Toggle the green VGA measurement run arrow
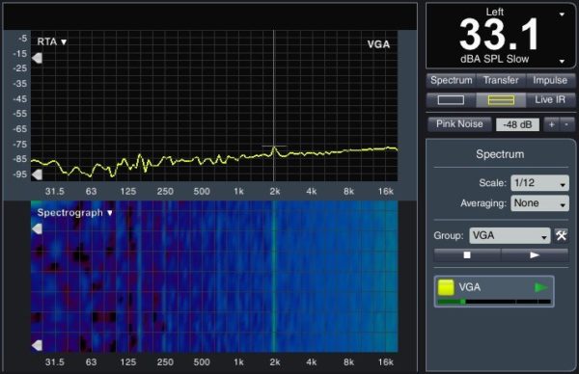Image resolution: width=579 pixels, height=374 pixels. pos(541,287)
